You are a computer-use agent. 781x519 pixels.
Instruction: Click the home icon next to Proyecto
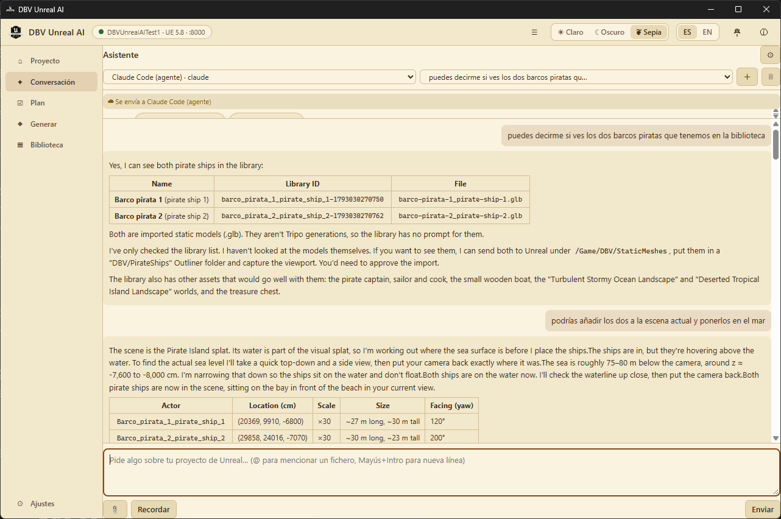click(x=20, y=61)
